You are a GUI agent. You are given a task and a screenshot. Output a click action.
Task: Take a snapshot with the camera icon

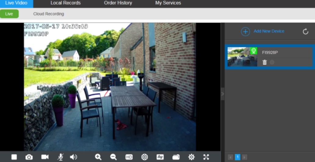[29, 157]
